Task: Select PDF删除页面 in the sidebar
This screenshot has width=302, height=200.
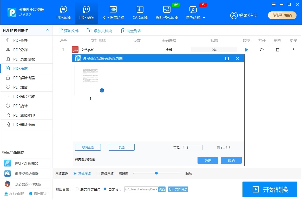Action: [27, 124]
